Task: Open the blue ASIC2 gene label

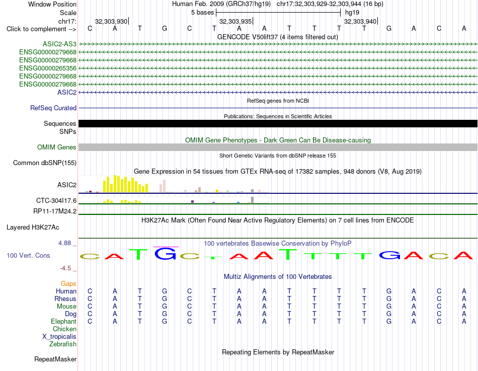Action: click(x=67, y=92)
